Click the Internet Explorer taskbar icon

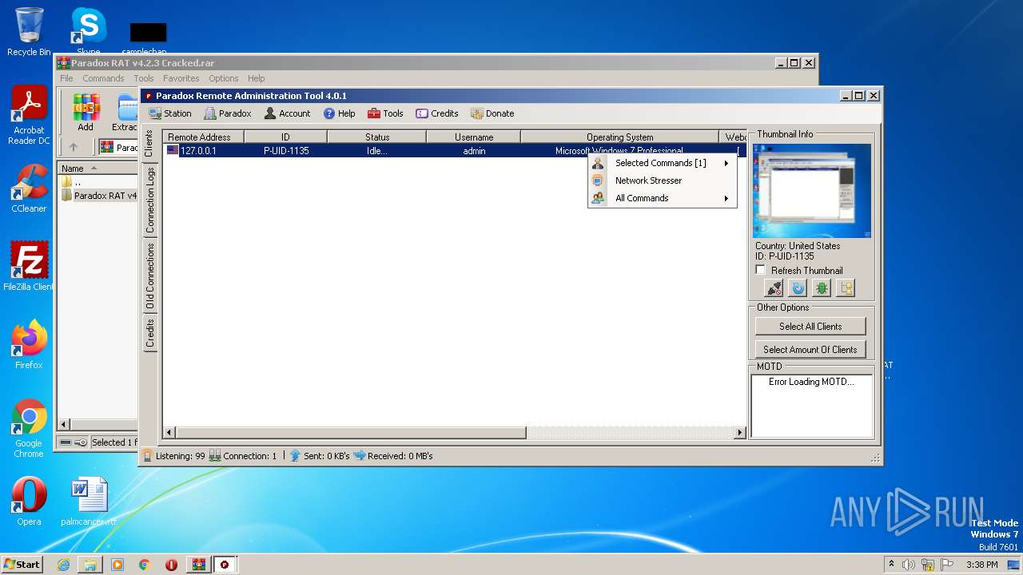63,564
